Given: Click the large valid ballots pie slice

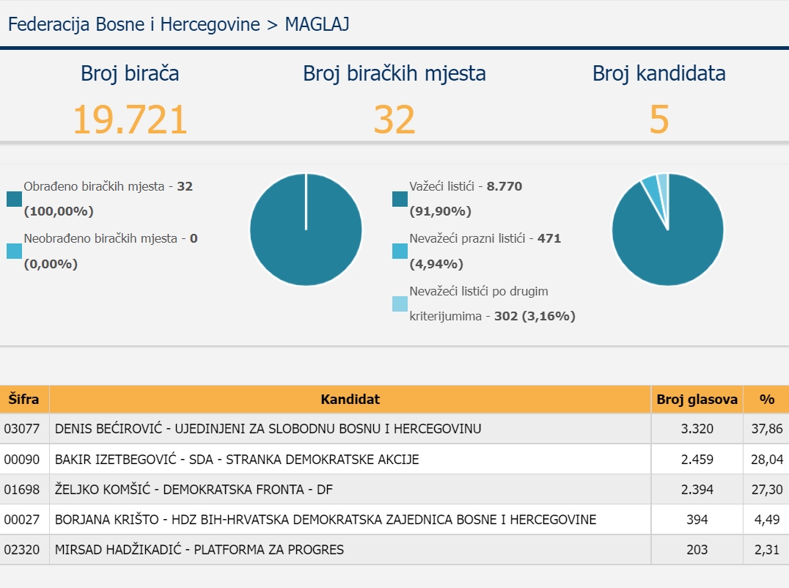Looking at the screenshot, I should point(675,242).
